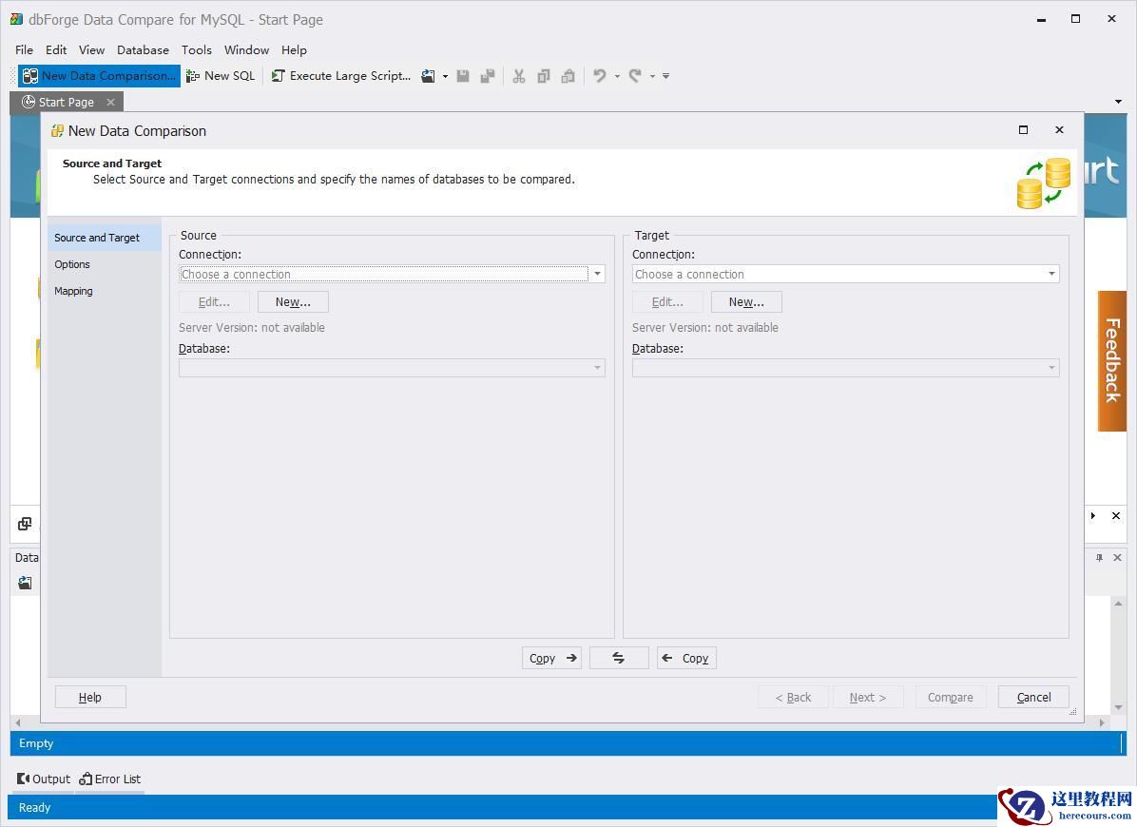
Task: Click New button under Target connection
Action: [x=746, y=301]
